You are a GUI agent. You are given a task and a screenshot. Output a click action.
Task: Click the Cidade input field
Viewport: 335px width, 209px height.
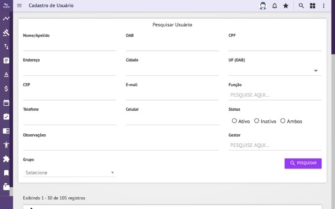click(x=172, y=71)
